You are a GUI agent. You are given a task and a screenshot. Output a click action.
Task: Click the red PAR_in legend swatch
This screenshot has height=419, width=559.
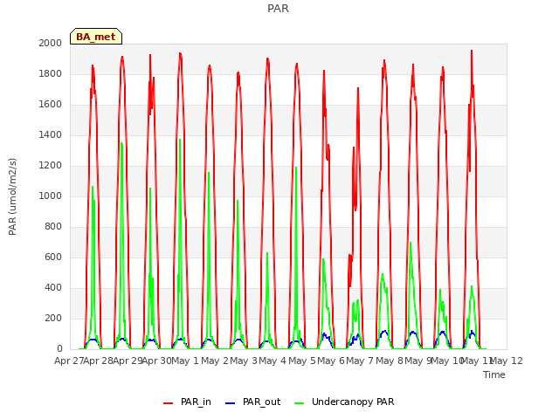168,403
